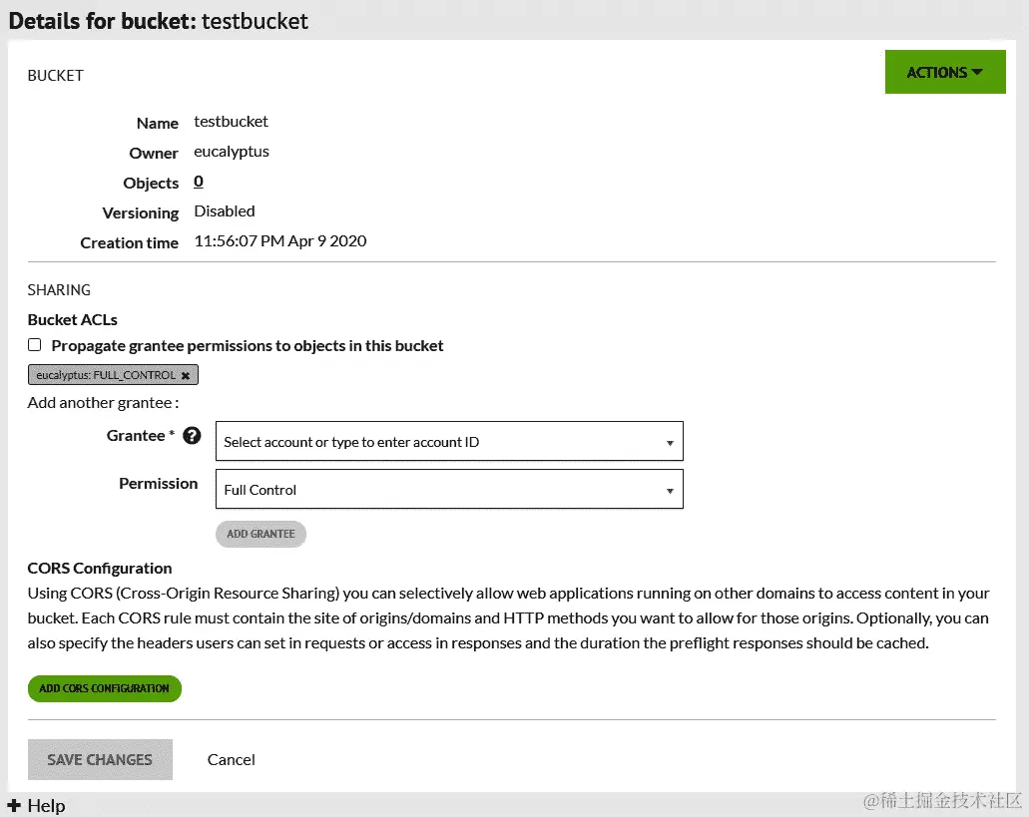The image size is (1029, 817).
Task: Click the Bucket ACLs heading
Action: tap(72, 320)
